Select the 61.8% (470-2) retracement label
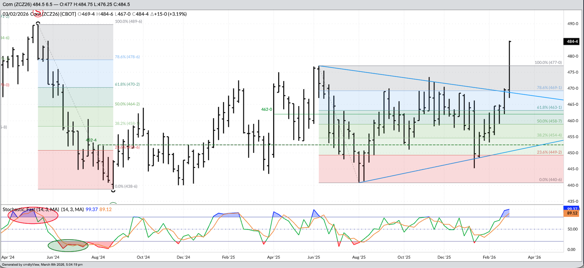 pyautogui.click(x=127, y=85)
